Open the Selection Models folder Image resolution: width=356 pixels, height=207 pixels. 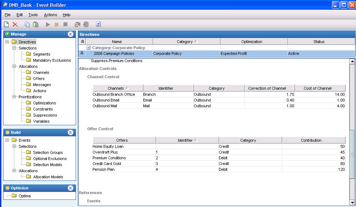tap(44, 165)
